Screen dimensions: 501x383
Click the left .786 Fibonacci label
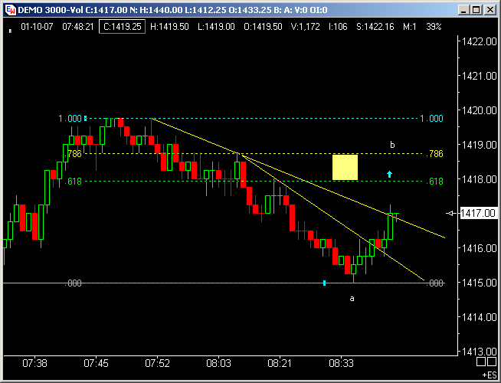pos(74,154)
